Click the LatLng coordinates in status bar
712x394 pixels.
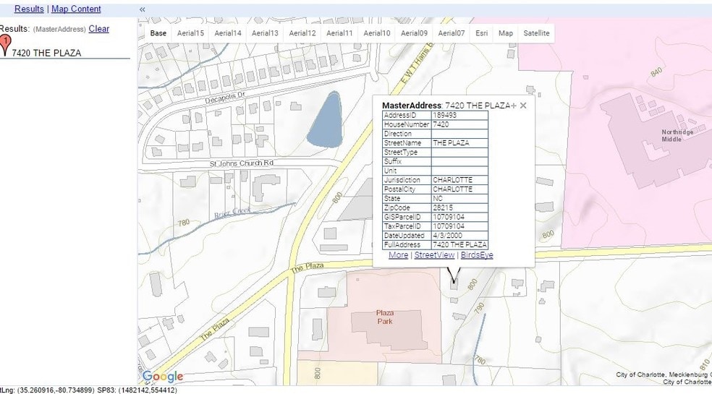point(47,390)
